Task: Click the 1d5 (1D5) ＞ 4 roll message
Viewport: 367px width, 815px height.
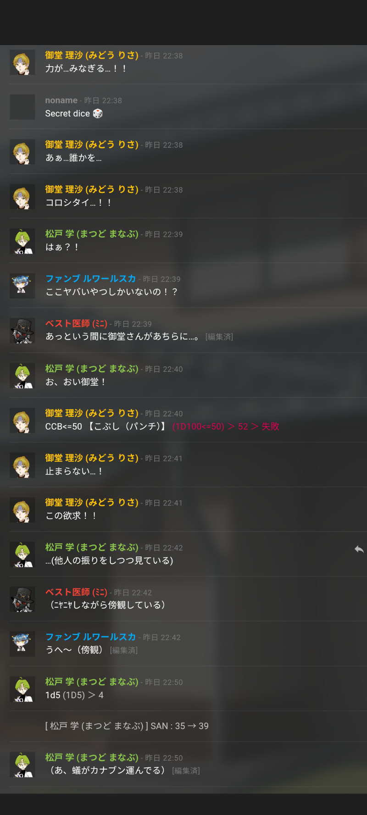Action: (74, 695)
